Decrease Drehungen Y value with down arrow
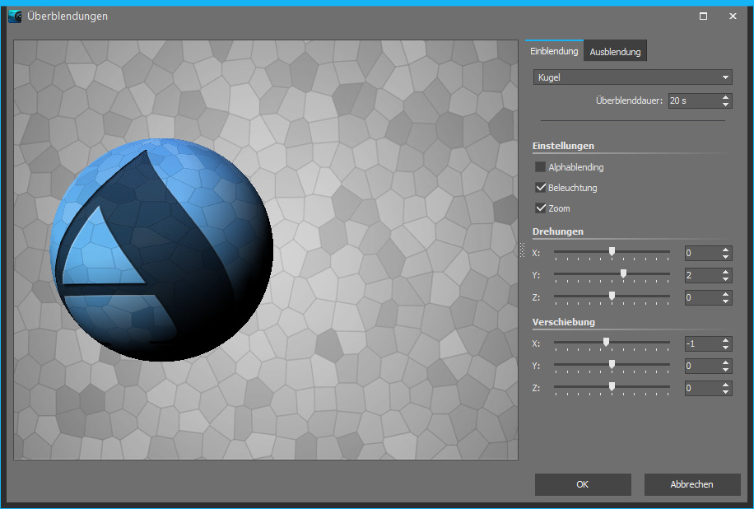Image resolution: width=754 pixels, height=509 pixels. 725,279
